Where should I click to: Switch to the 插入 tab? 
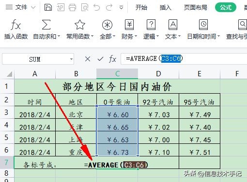[x=165, y=8]
